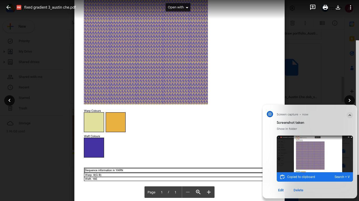This screenshot has width=359, height=201.
Task: Click the add-ons plus icon in side panel
Action: [352, 91]
